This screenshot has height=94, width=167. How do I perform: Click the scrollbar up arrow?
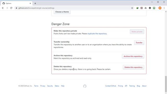pyautogui.click(x=166, y=11)
